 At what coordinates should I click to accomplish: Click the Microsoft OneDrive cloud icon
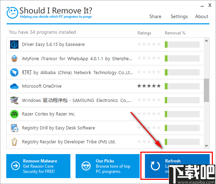coord(14,86)
